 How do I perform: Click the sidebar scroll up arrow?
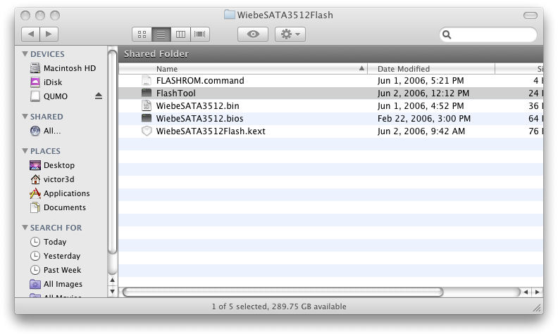pyautogui.click(x=113, y=280)
